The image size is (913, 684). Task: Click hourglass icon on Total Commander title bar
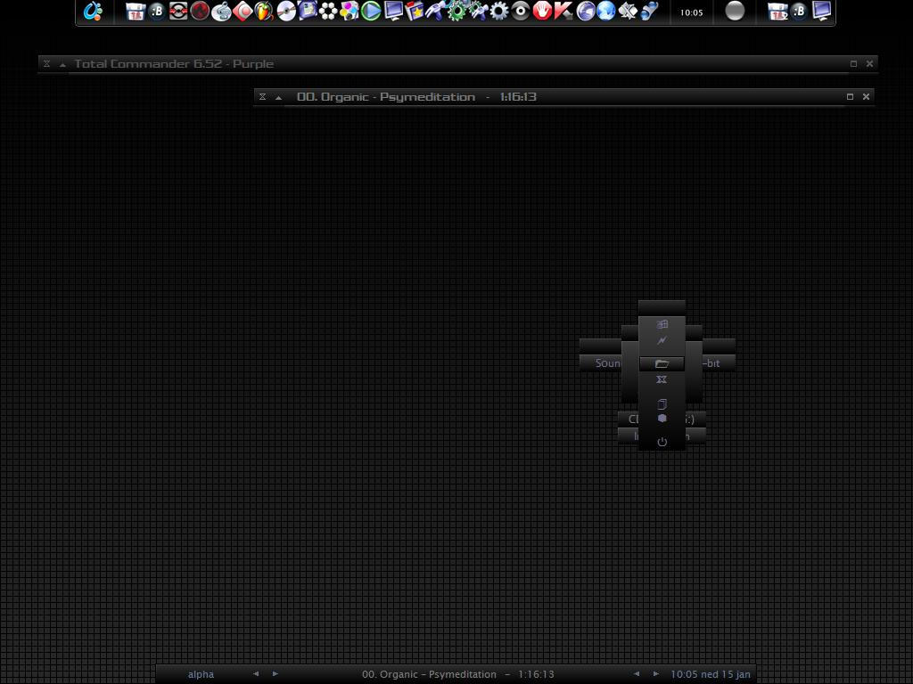(x=46, y=64)
